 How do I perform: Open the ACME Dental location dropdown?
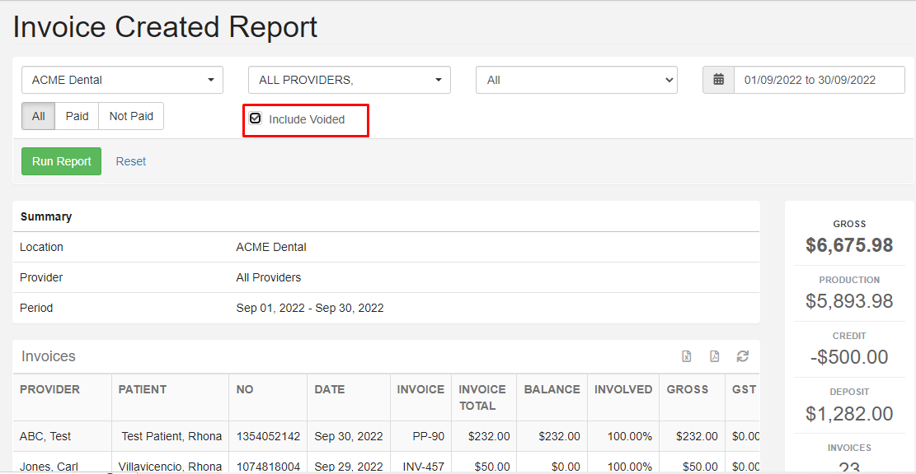(123, 80)
